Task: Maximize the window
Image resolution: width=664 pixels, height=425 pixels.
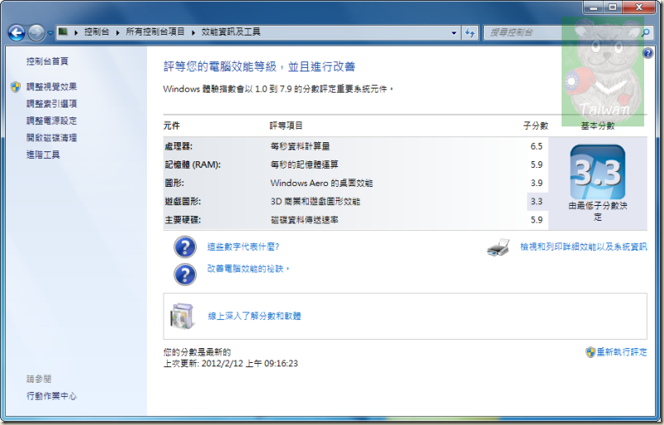Action: pyautogui.click(x=612, y=7)
